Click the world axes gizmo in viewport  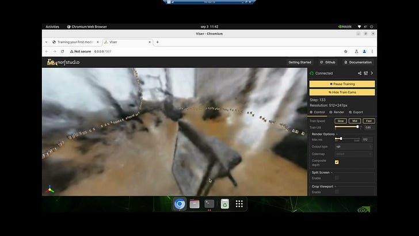[x=49, y=189]
